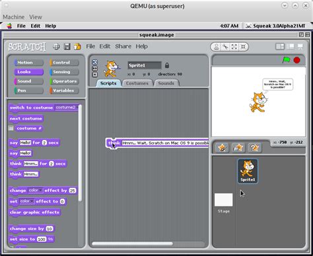Click the next costume block
313x256 pixels.
click(26, 119)
